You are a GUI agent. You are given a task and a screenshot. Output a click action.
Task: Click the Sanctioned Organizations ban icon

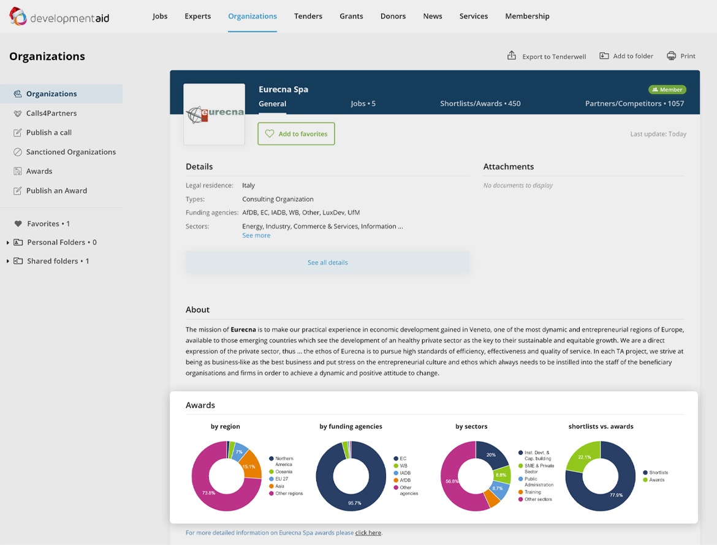[18, 152]
